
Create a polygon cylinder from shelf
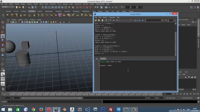point(16,15)
